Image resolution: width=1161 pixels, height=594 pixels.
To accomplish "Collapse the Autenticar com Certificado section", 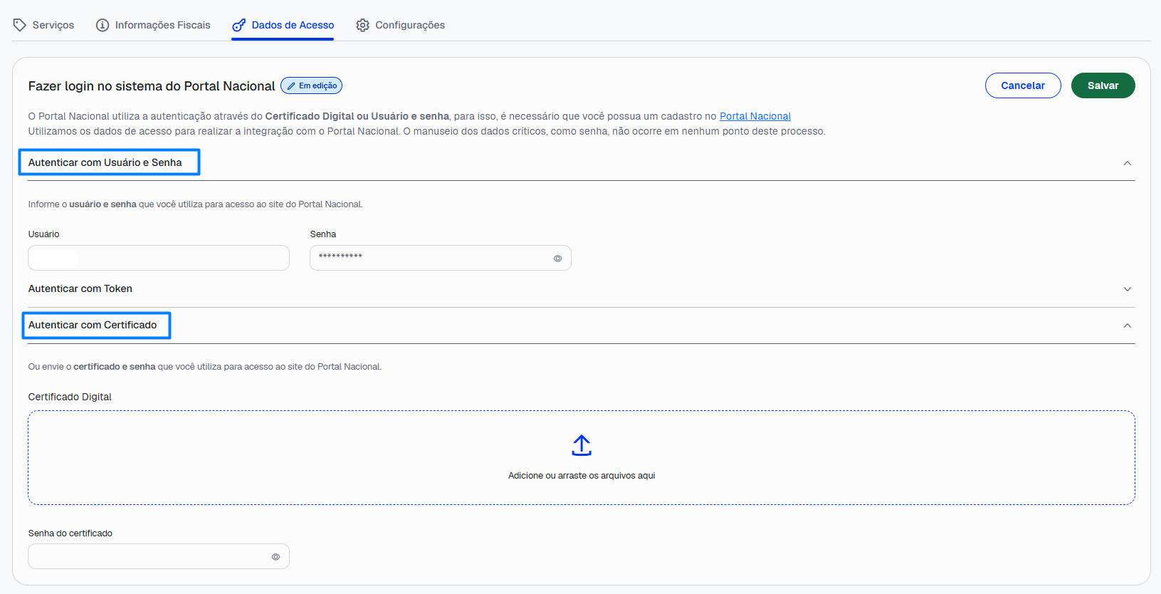I will click(1128, 325).
